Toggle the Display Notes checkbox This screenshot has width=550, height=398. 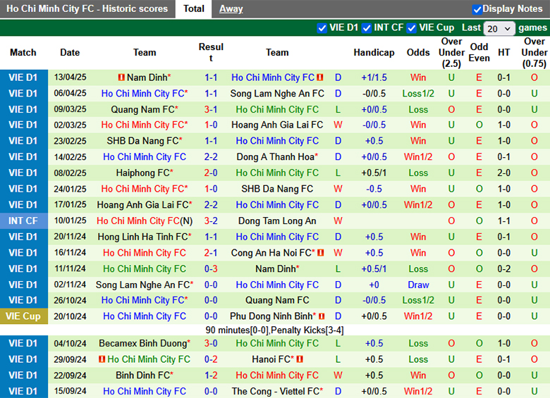[477, 9]
